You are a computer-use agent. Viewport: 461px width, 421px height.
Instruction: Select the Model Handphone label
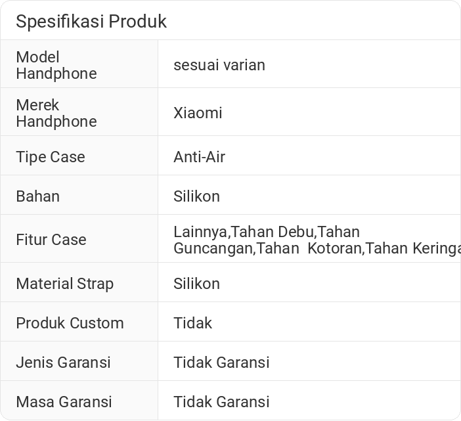[56, 65]
